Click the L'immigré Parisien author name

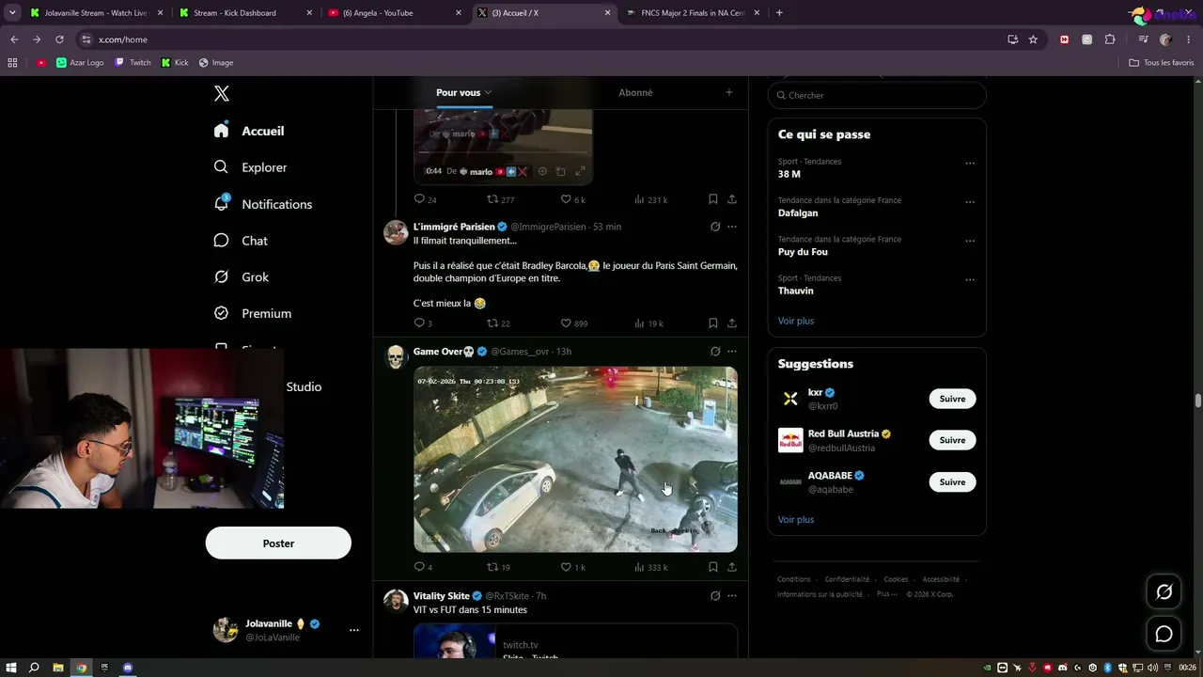[454, 227]
